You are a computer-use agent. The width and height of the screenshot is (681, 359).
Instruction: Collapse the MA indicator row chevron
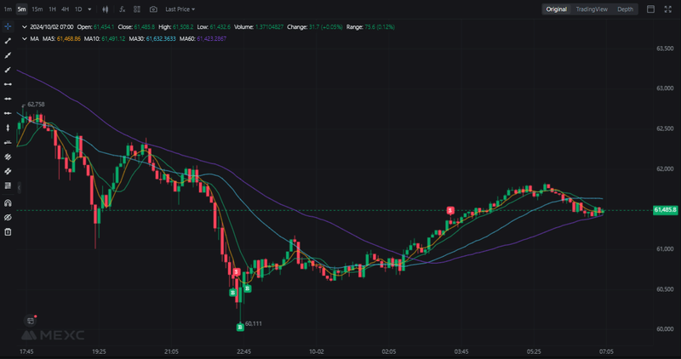coord(25,38)
